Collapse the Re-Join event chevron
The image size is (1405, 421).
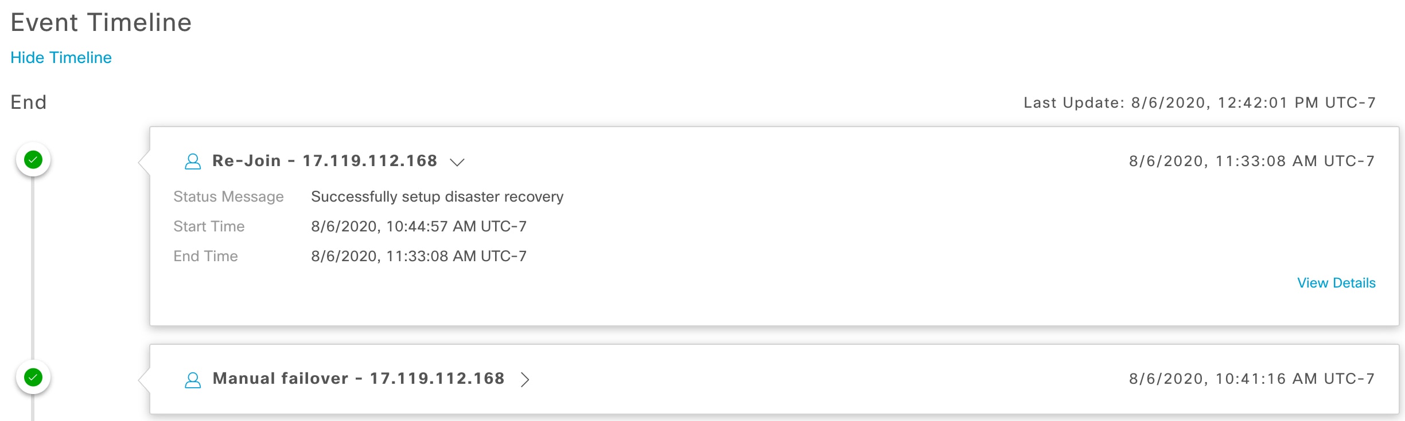pos(457,162)
